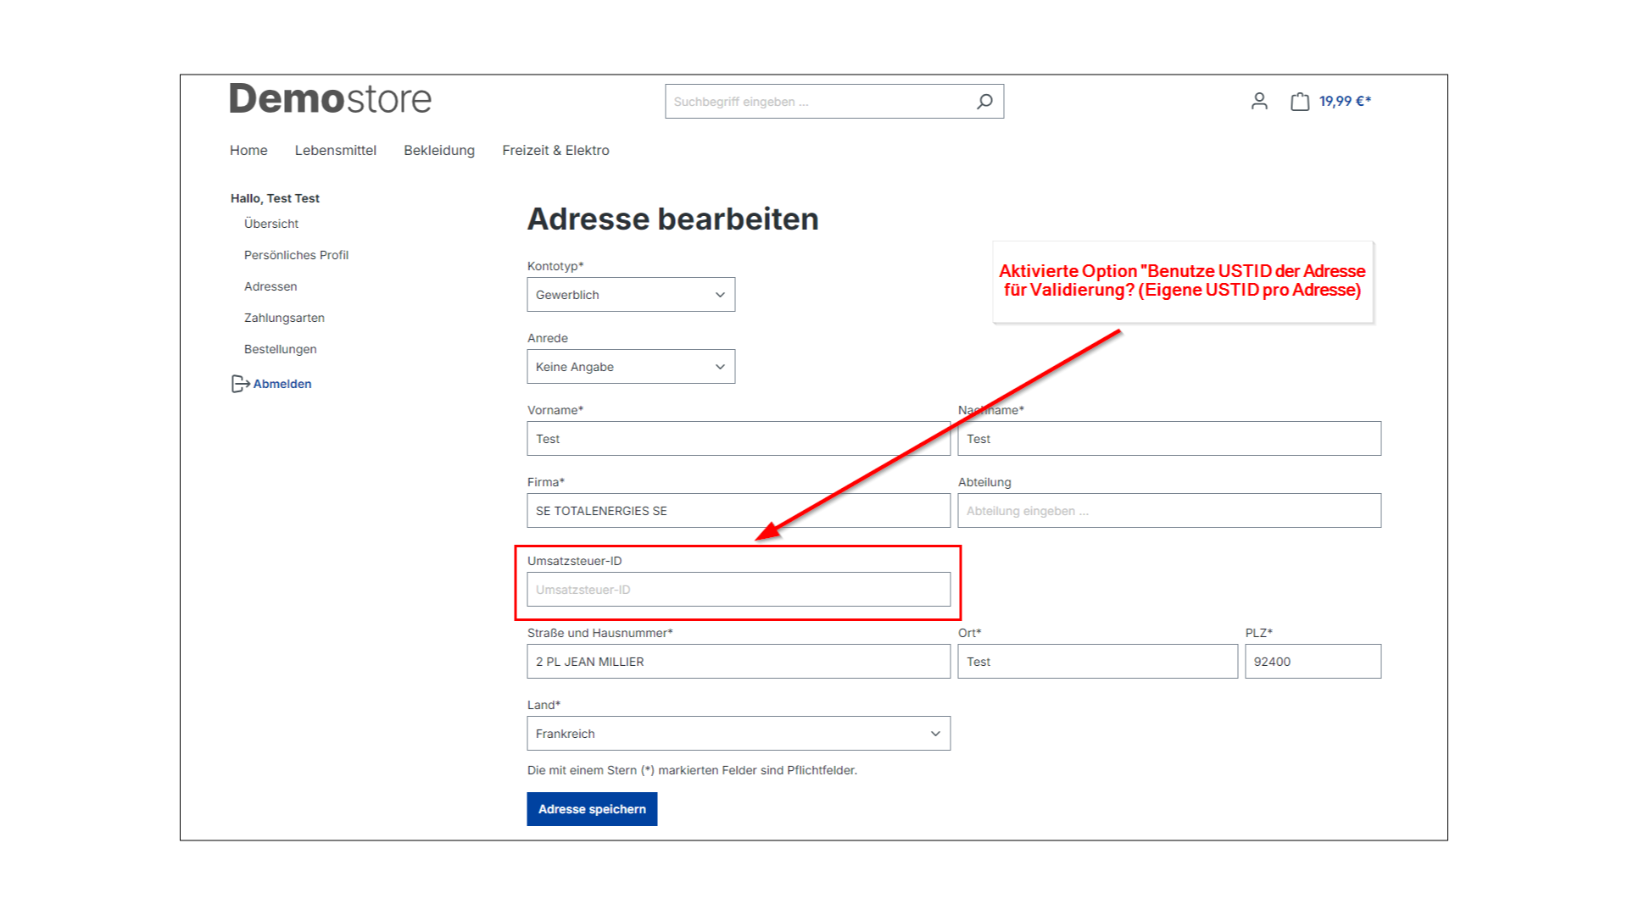
Task: Open Adressen in the account sidebar
Action: click(x=270, y=286)
